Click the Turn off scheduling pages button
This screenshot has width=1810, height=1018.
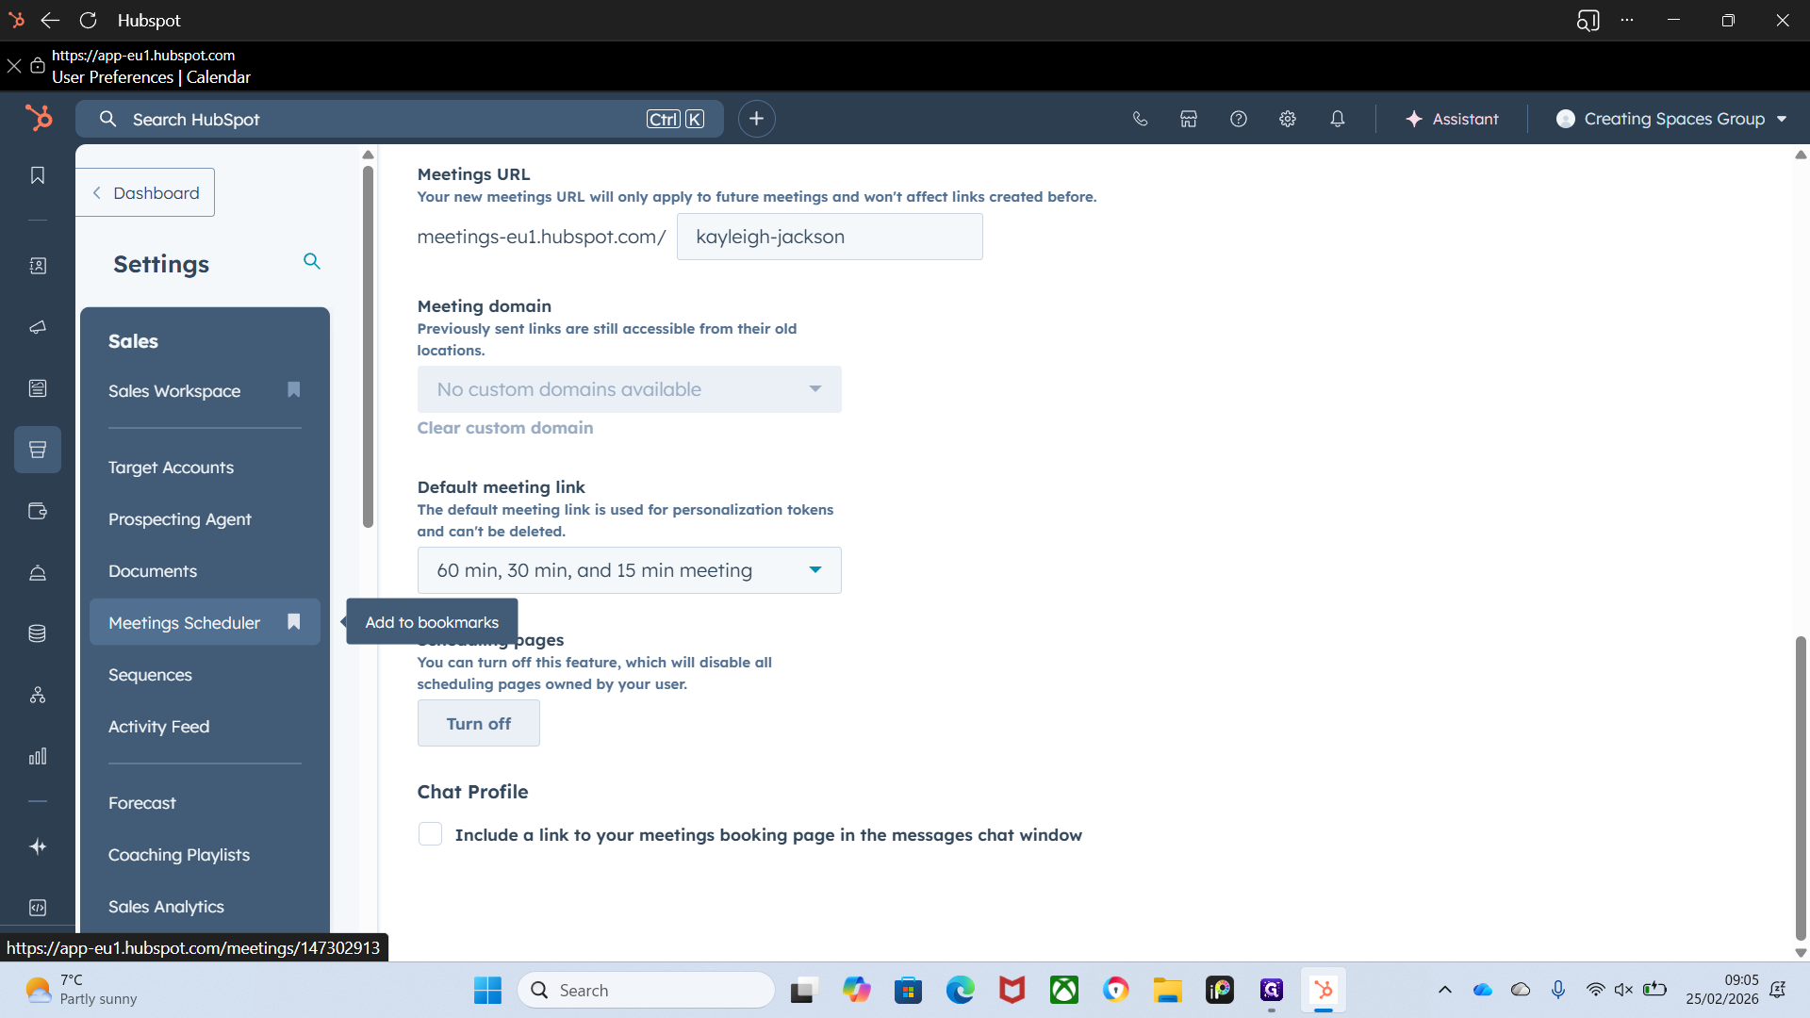coord(479,724)
